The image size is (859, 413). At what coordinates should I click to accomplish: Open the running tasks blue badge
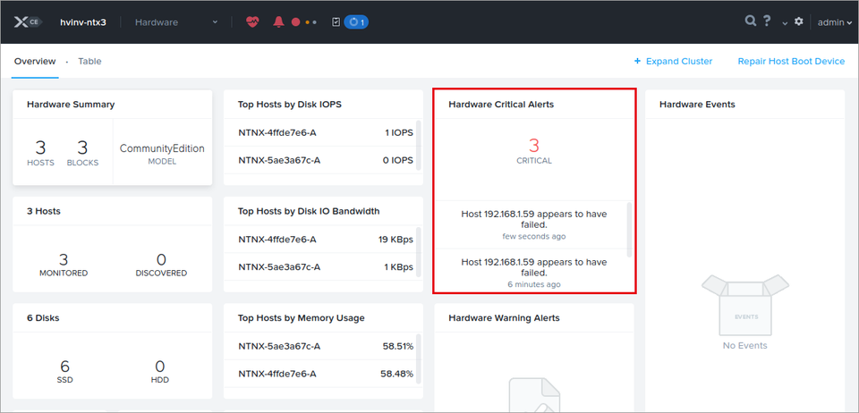click(x=356, y=22)
